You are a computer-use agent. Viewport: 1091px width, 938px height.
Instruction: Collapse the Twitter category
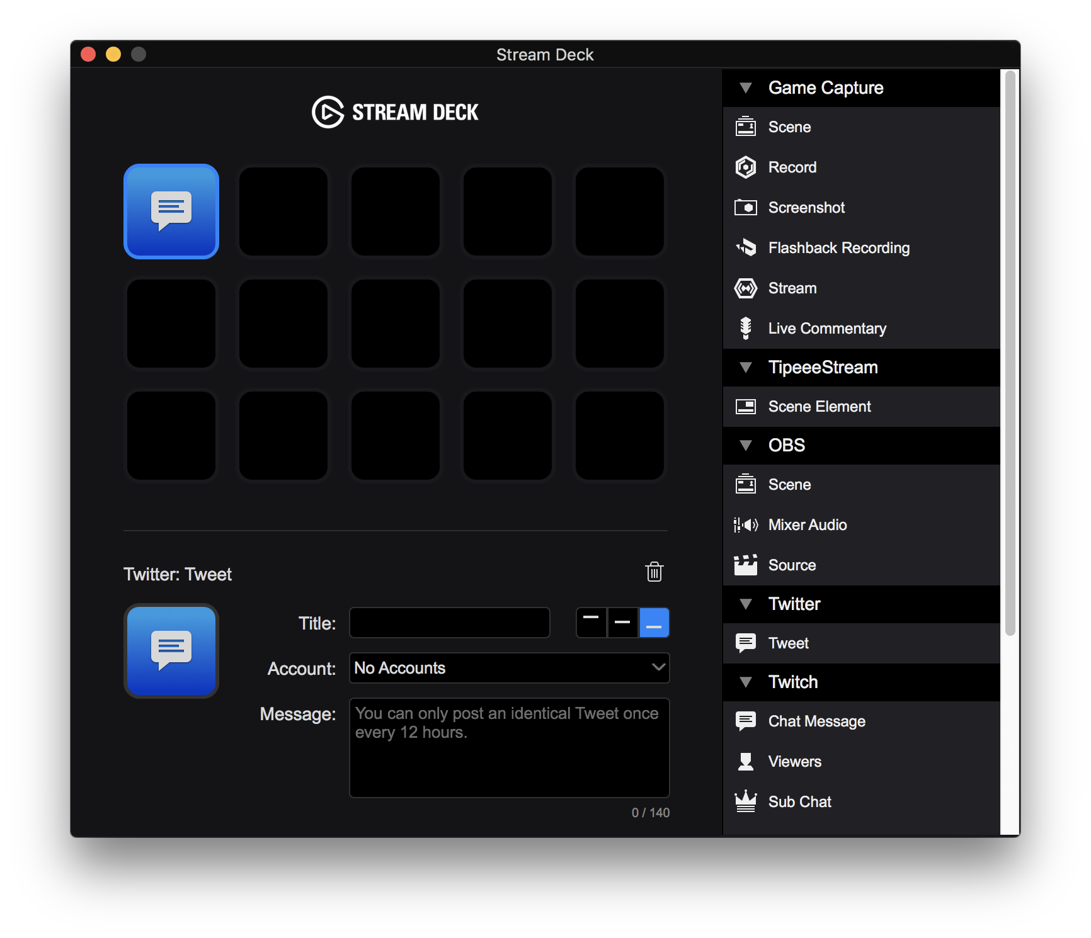point(746,604)
